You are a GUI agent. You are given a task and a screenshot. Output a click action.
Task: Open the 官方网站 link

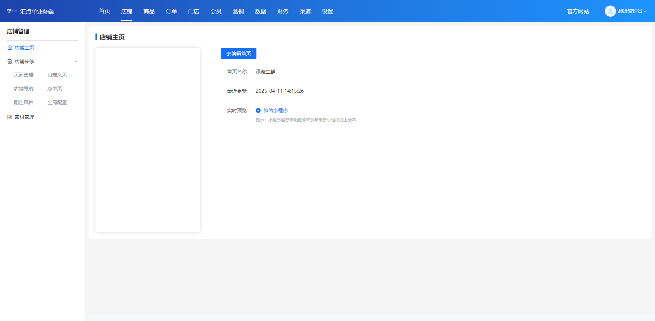pyautogui.click(x=578, y=11)
